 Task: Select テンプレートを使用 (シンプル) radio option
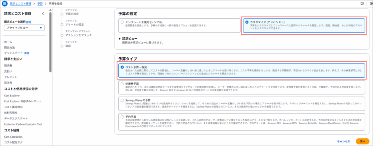(122, 22)
